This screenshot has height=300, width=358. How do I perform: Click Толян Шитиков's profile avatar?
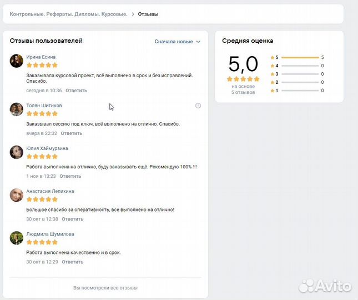pyautogui.click(x=17, y=109)
